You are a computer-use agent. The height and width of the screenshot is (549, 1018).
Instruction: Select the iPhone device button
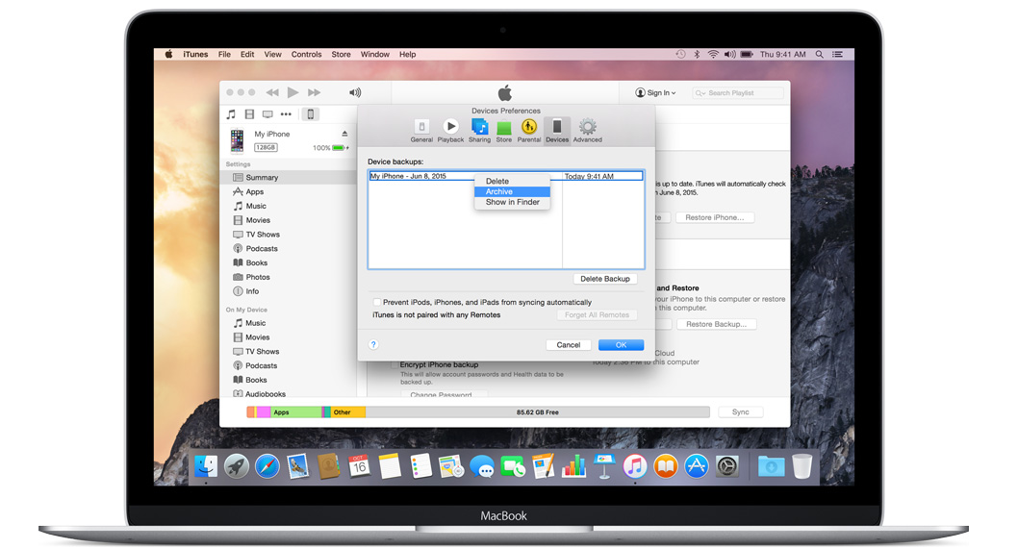tap(311, 114)
